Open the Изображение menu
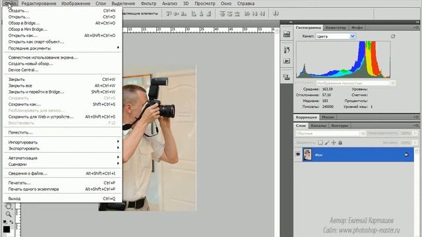The height and width of the screenshot is (237, 422). tap(76, 3)
